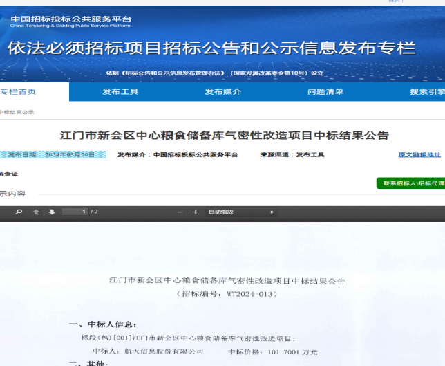
Task: Go to next PDF page arrow
Action: (x=51, y=212)
